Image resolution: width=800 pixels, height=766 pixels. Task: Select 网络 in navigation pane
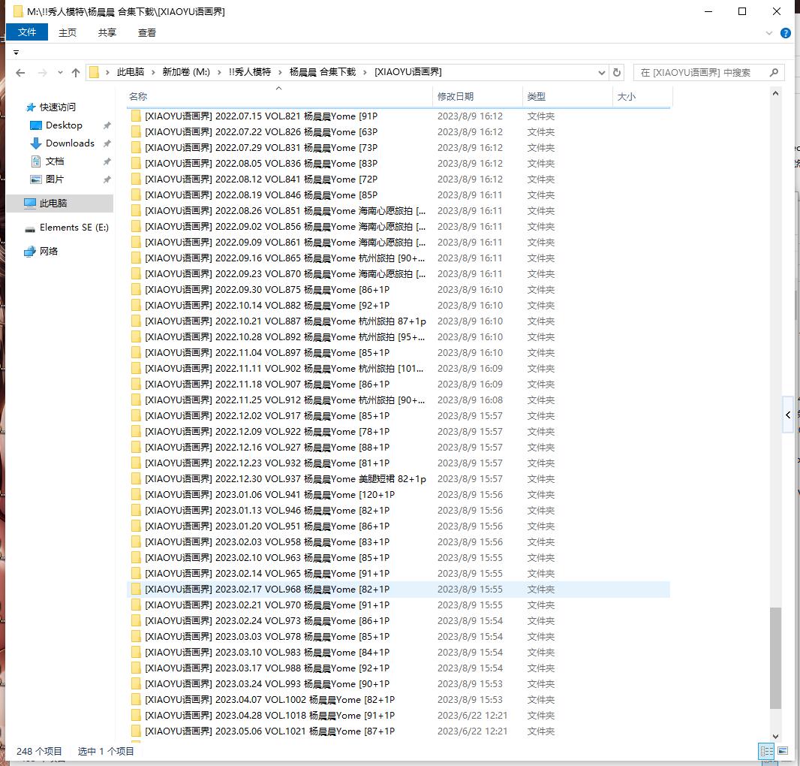tap(49, 252)
